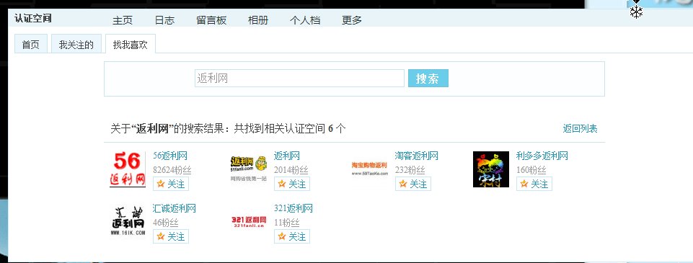Open the 51fanli 返利网 logo thumbnail

[x=249, y=169]
